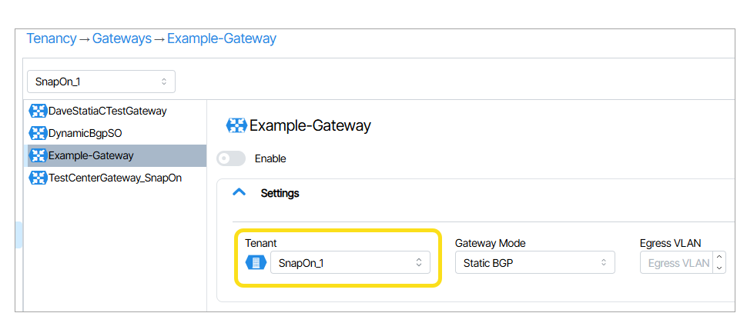This screenshot has height=333, width=747.
Task: Open the Gateway Mode dropdown
Action: click(x=534, y=263)
